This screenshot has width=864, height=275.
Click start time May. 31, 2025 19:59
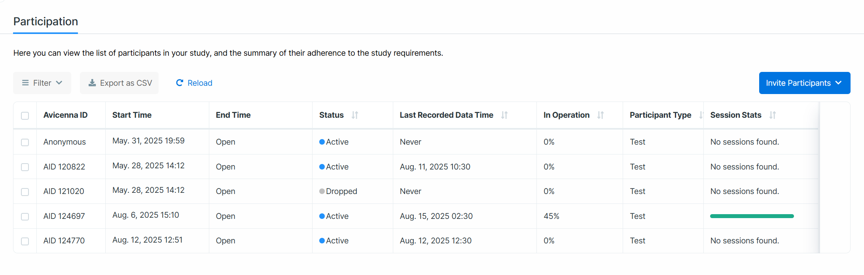[148, 141]
